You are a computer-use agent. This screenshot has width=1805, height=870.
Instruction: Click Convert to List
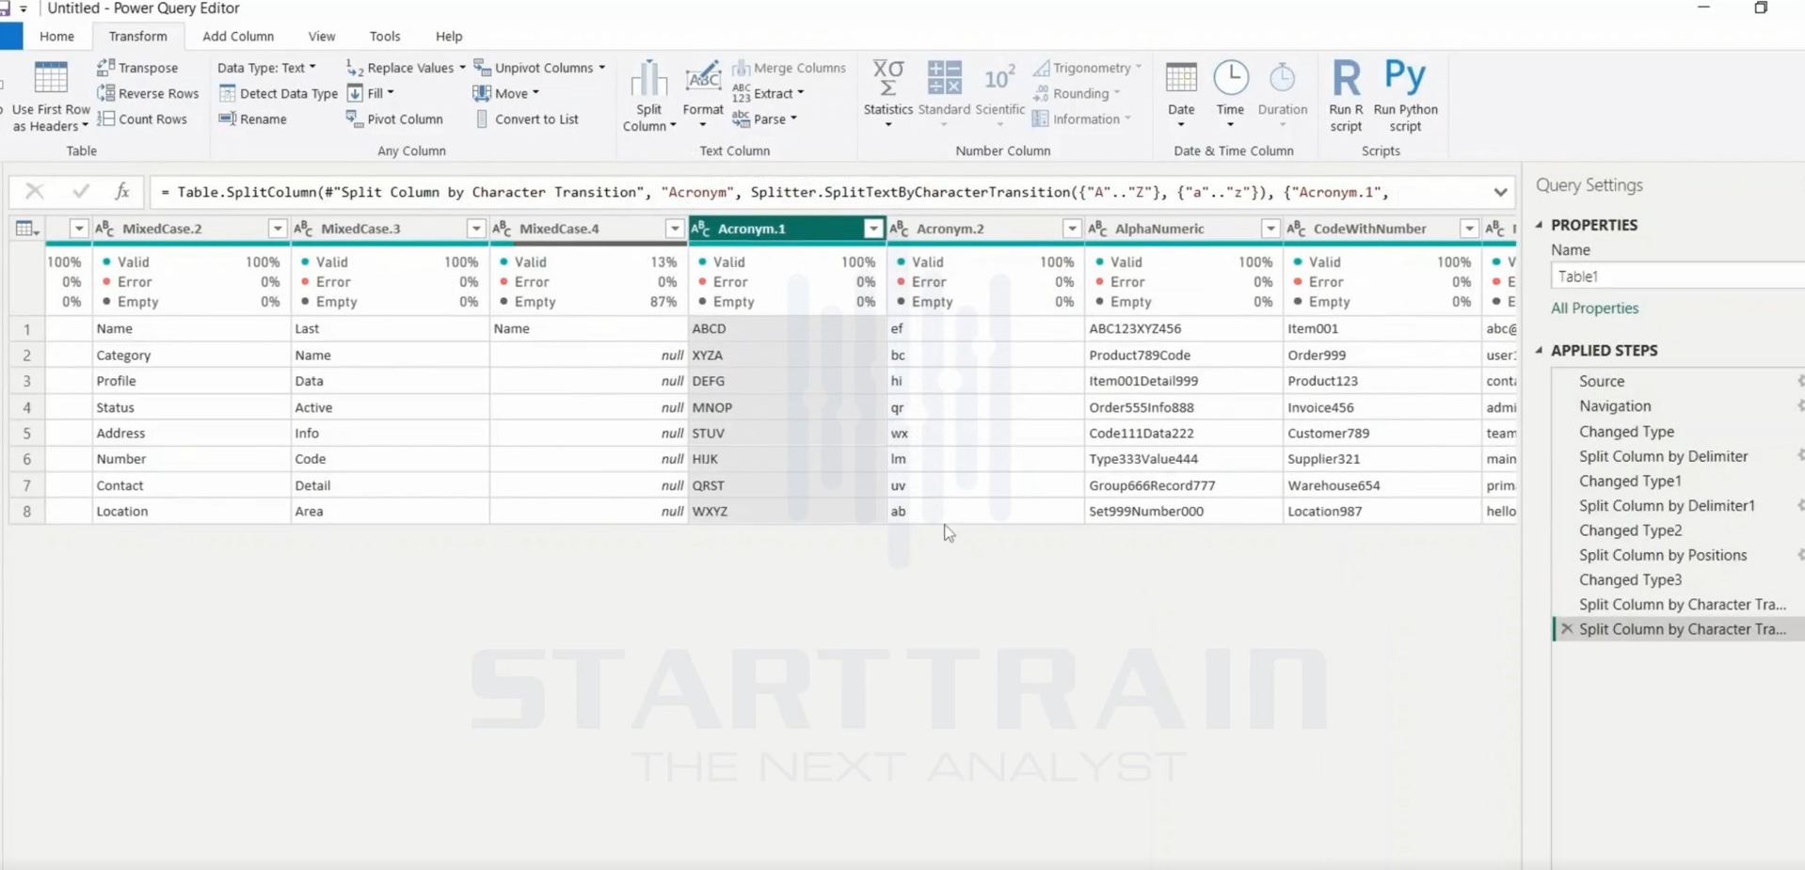[x=526, y=119]
